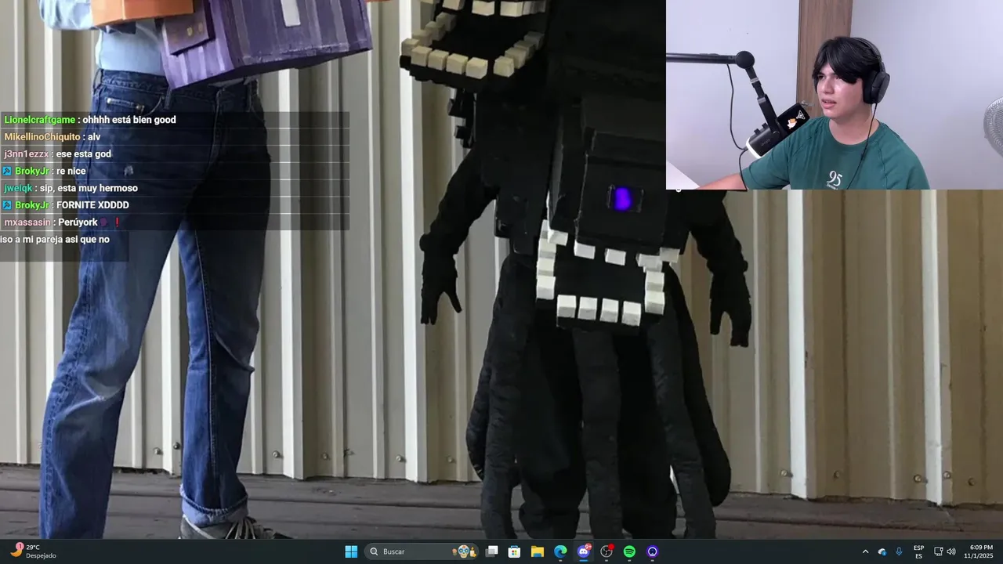Click the microphone tray icon
This screenshot has height=564, width=1003.
point(899,551)
